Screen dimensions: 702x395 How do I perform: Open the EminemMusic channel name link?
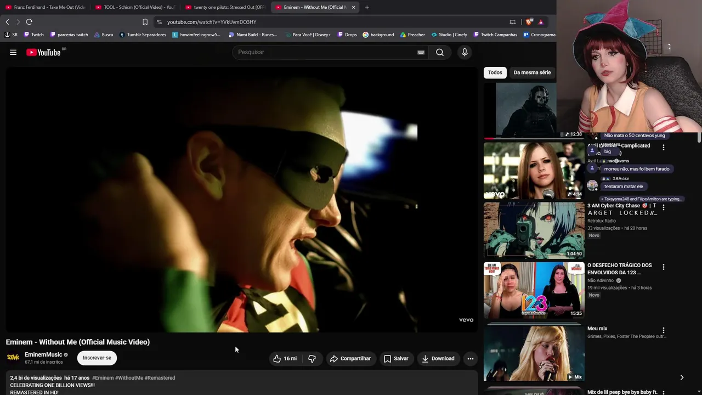43,354
